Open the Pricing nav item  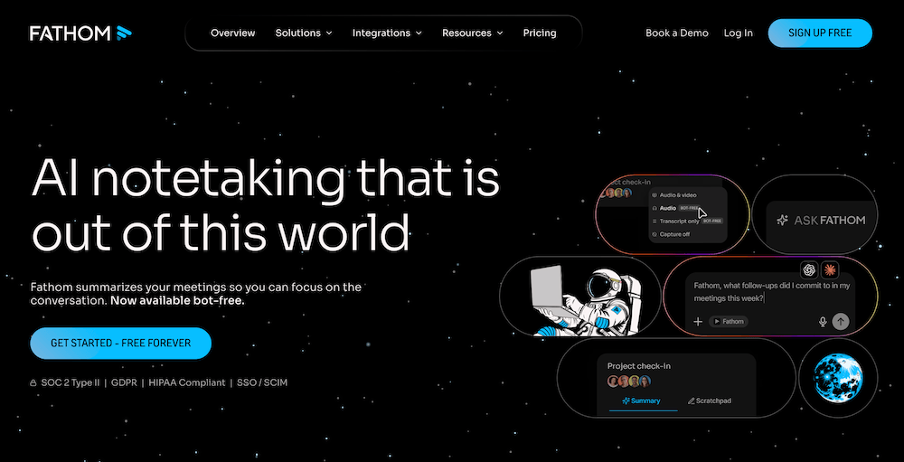click(540, 33)
